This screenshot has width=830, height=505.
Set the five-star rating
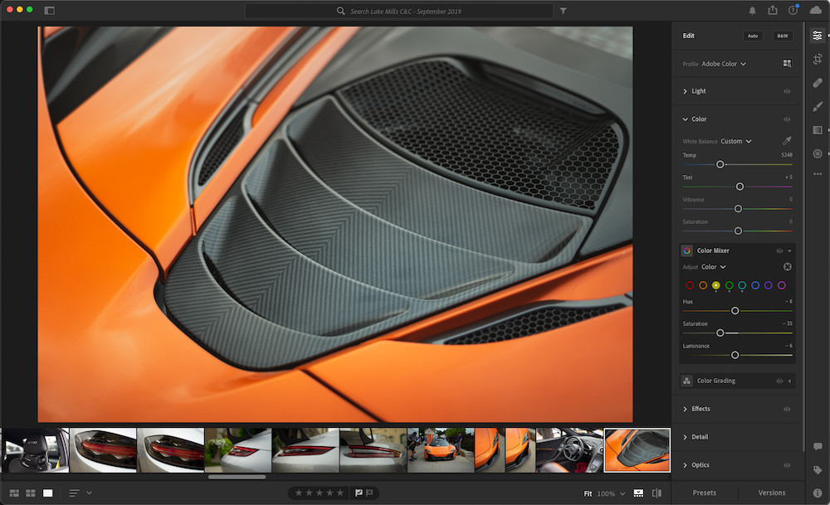point(340,493)
